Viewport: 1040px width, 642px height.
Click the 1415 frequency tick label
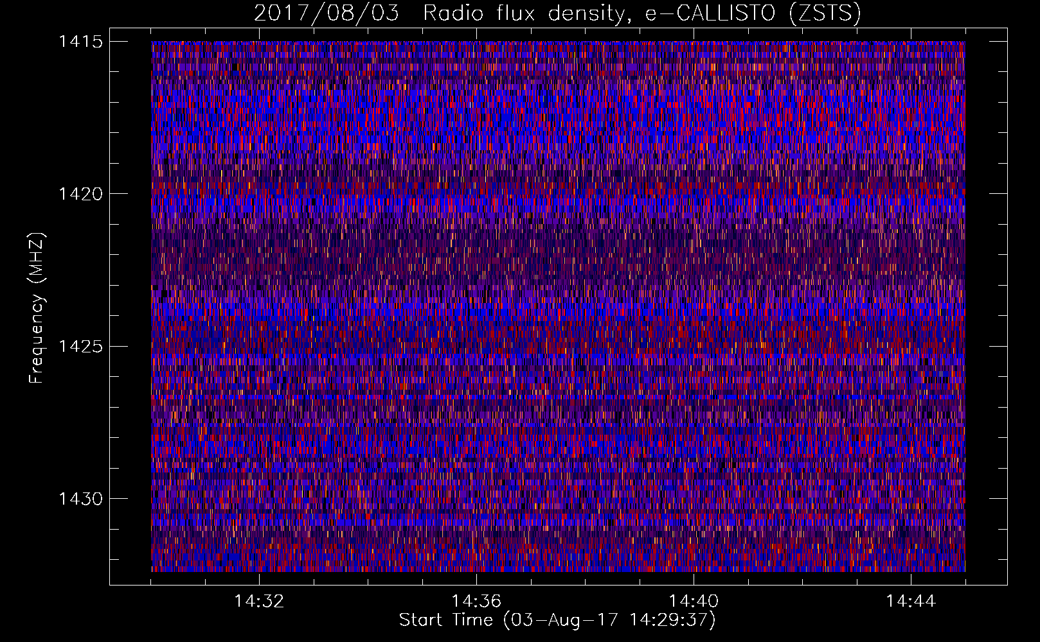click(80, 42)
